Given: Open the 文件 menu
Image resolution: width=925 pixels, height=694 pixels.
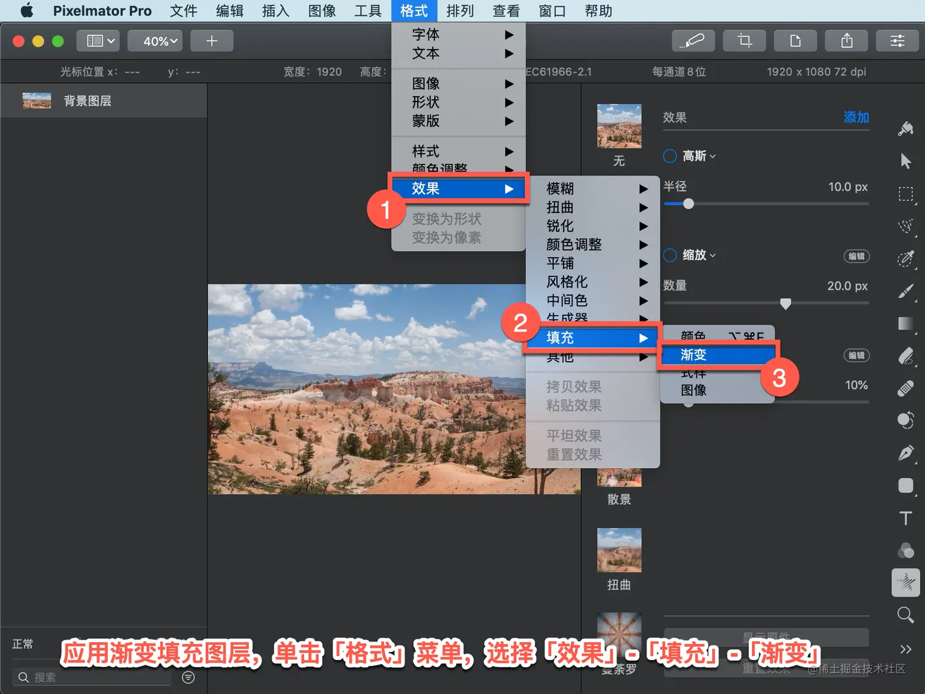Looking at the screenshot, I should coord(184,11).
